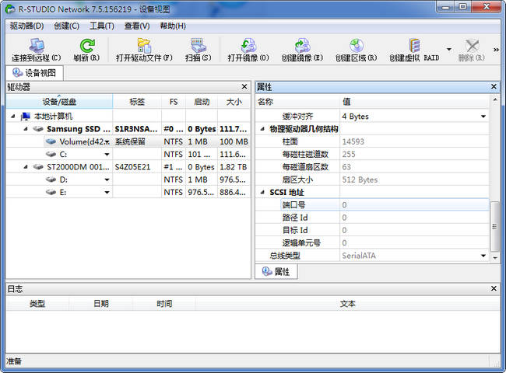Click the properties scroll up arrow
This screenshot has height=373, width=506.
[494, 99]
